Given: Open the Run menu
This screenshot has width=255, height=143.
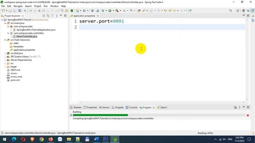Looking at the screenshot, I should click(x=46, y=6).
